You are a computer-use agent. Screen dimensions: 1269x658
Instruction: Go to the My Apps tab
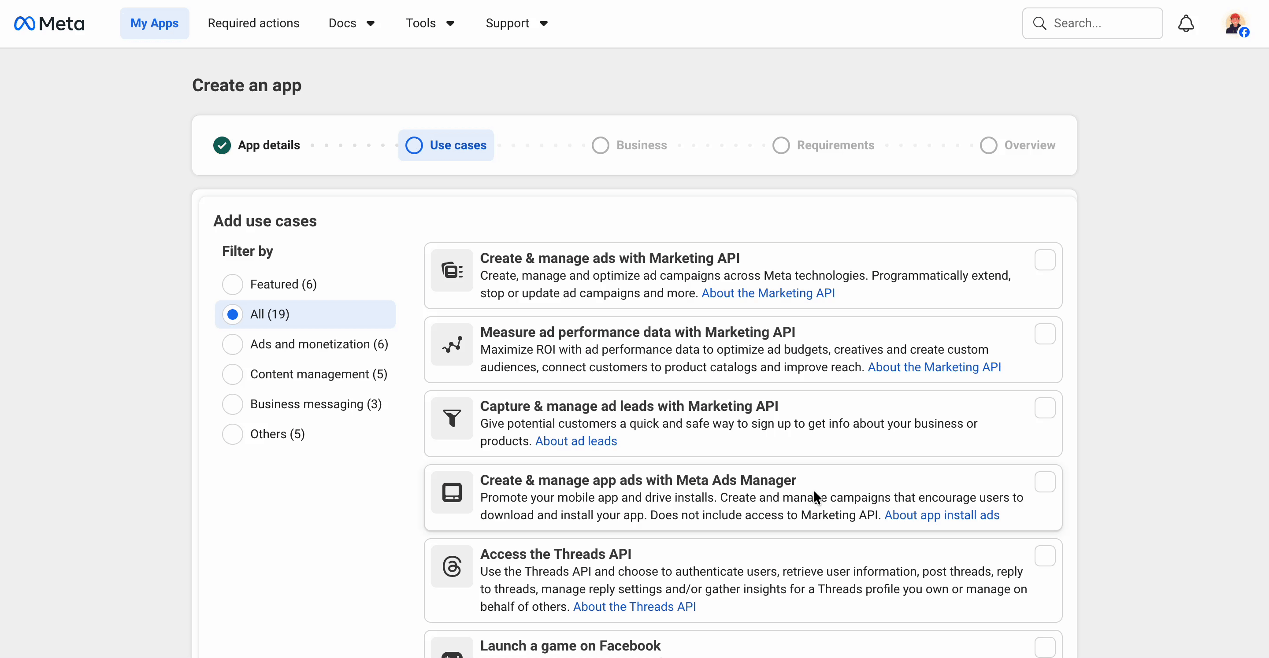[x=154, y=23]
